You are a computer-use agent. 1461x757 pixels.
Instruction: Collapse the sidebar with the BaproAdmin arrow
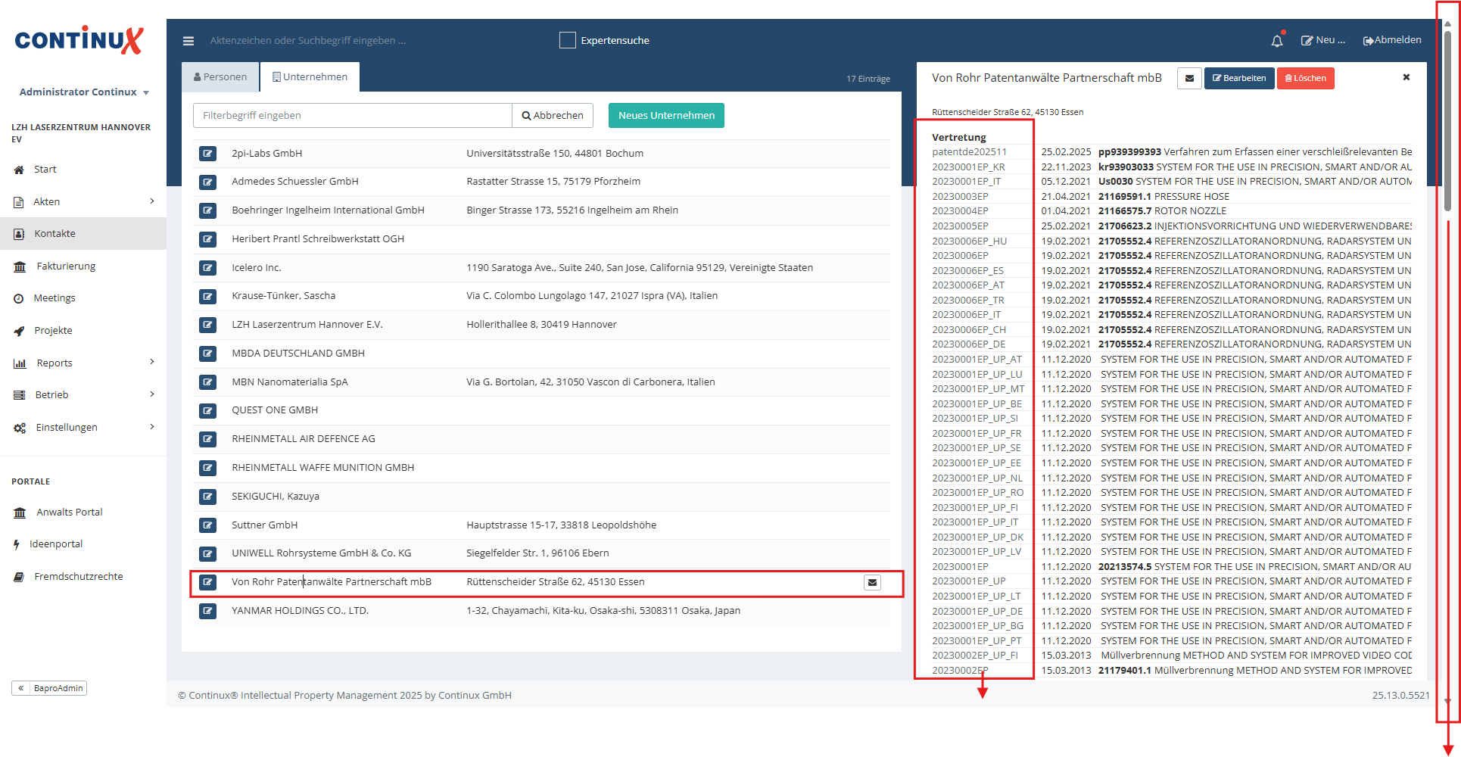point(21,688)
